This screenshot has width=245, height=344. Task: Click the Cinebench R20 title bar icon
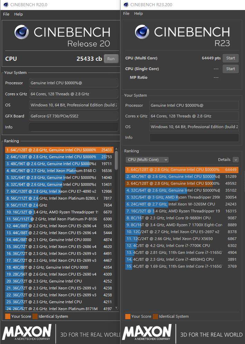point(6,4)
